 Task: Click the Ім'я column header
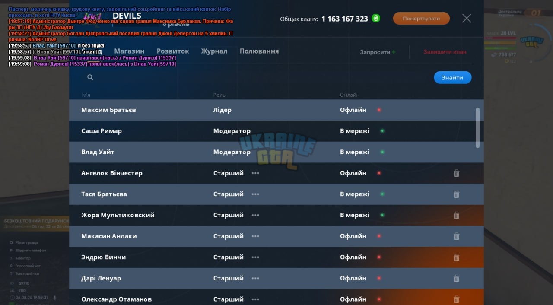coord(86,95)
